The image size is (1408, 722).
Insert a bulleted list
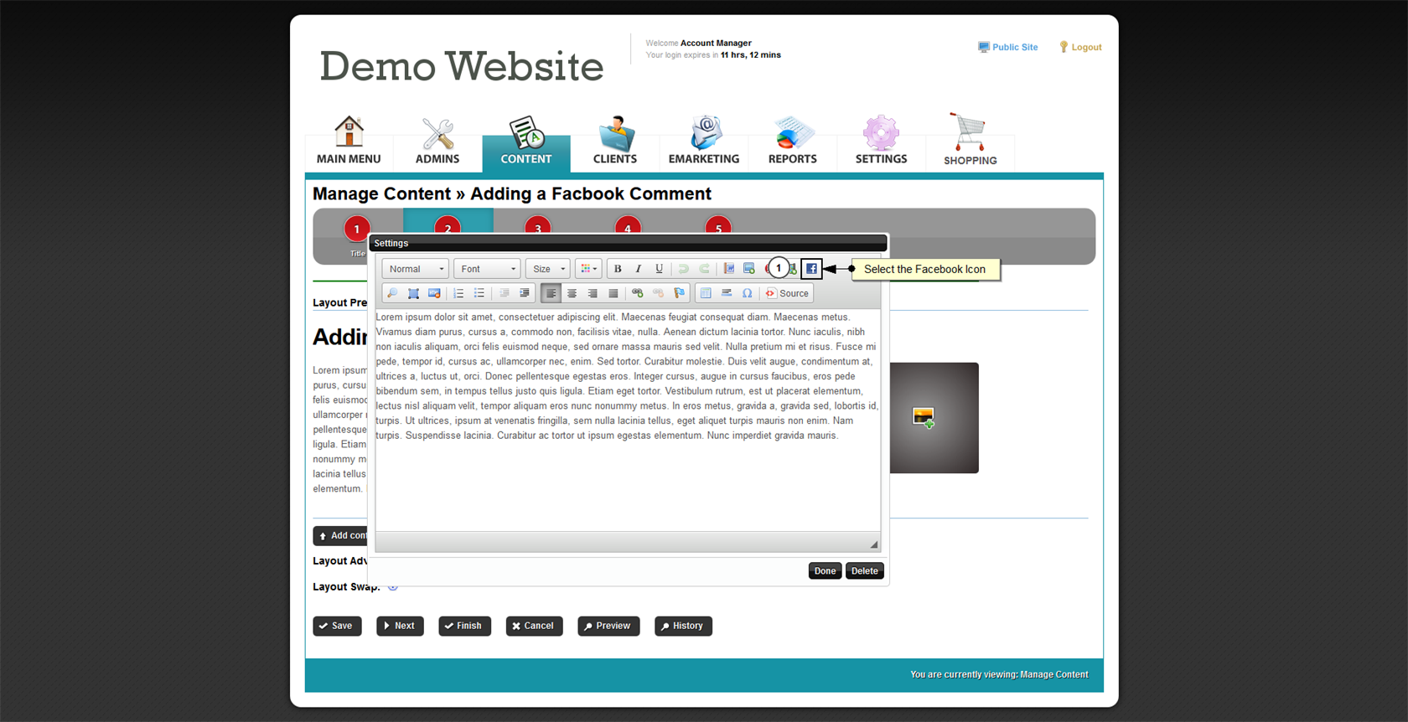click(x=479, y=293)
